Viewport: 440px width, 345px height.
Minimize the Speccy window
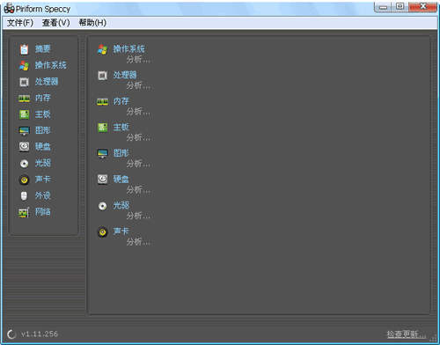[x=383, y=7]
